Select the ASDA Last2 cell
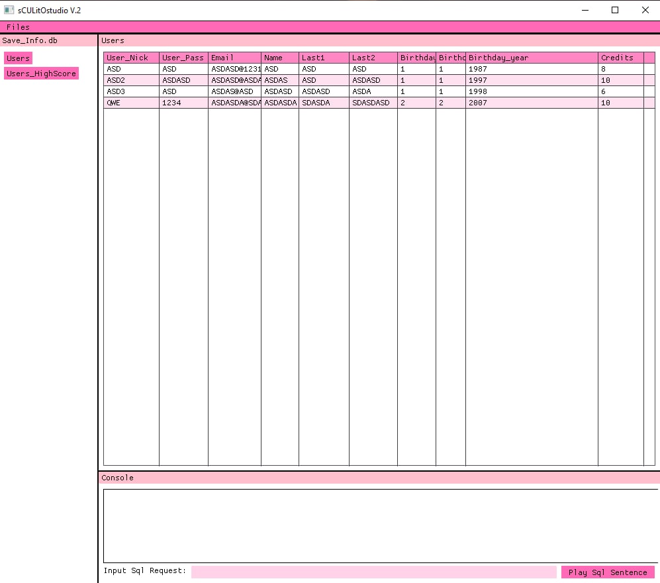Viewport: 660px width, 583px height. (373, 91)
